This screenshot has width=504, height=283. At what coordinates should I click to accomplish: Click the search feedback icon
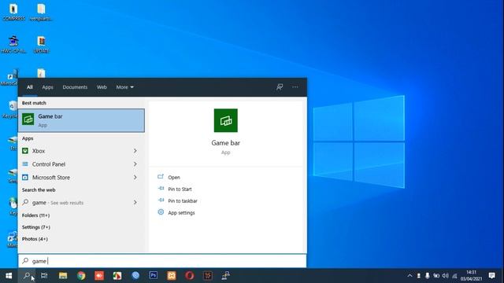[x=280, y=87]
